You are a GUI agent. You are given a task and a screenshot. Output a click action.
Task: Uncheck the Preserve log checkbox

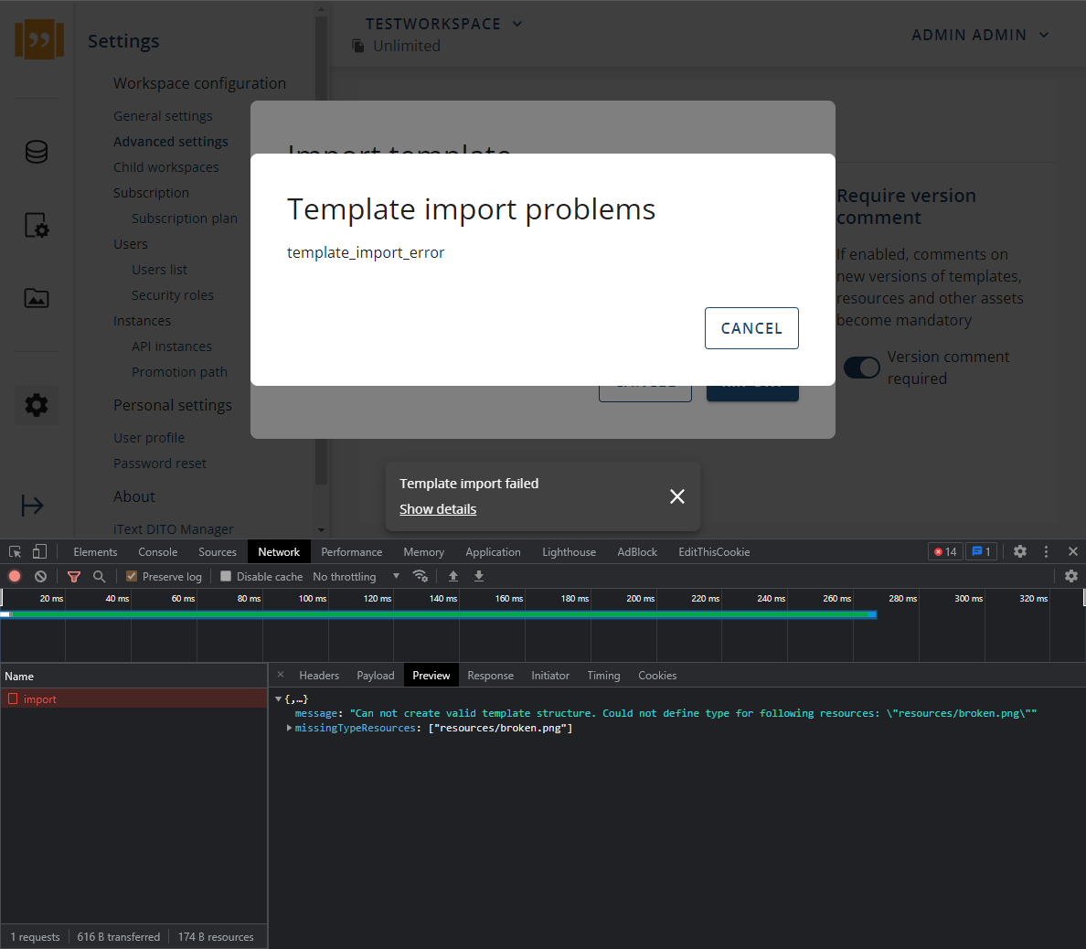(x=132, y=576)
